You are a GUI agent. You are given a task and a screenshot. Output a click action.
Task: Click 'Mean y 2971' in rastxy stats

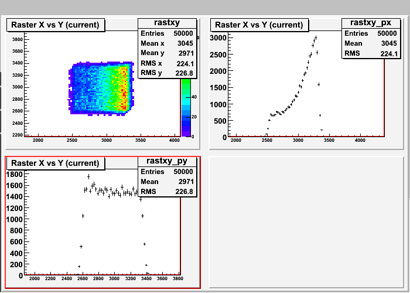click(167, 53)
